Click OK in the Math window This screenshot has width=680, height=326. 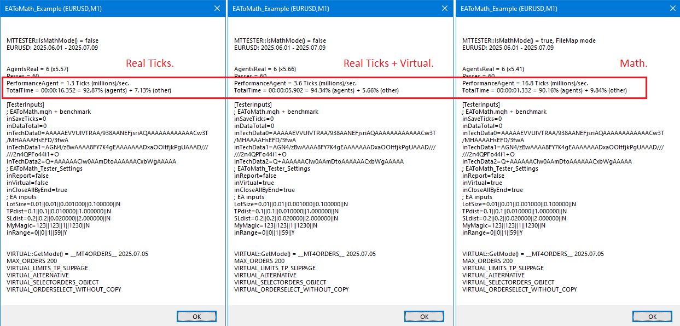652,316
